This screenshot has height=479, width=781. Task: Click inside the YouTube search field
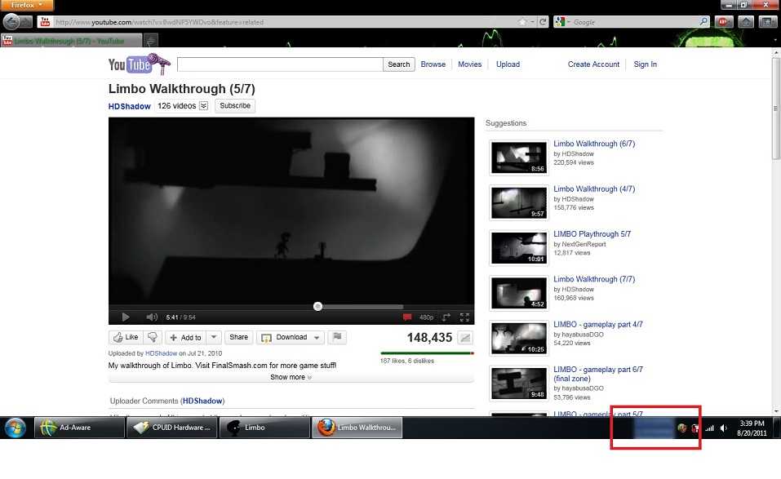(x=280, y=64)
